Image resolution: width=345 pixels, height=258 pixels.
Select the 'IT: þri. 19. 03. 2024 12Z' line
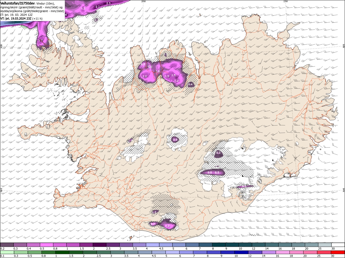pyautogui.click(x=17, y=15)
